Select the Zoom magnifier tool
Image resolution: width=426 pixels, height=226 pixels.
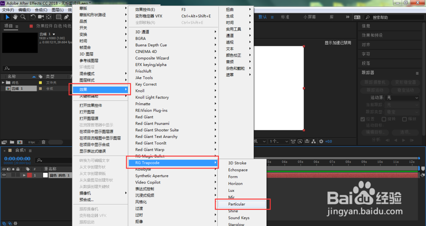23,17
